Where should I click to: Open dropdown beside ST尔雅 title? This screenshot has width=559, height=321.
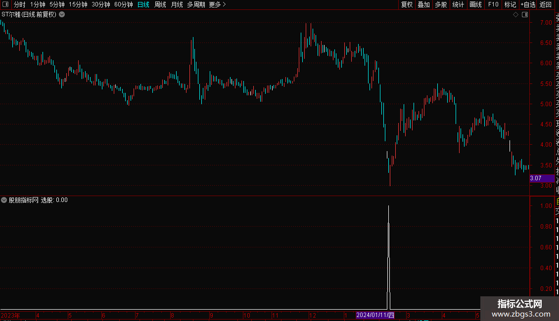(x=62, y=15)
